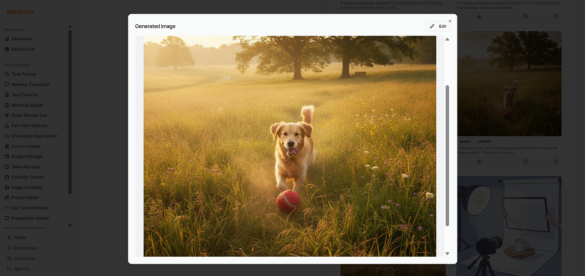Delete the dog field image card
Screen dimensions: 585x276
click(x=555, y=161)
